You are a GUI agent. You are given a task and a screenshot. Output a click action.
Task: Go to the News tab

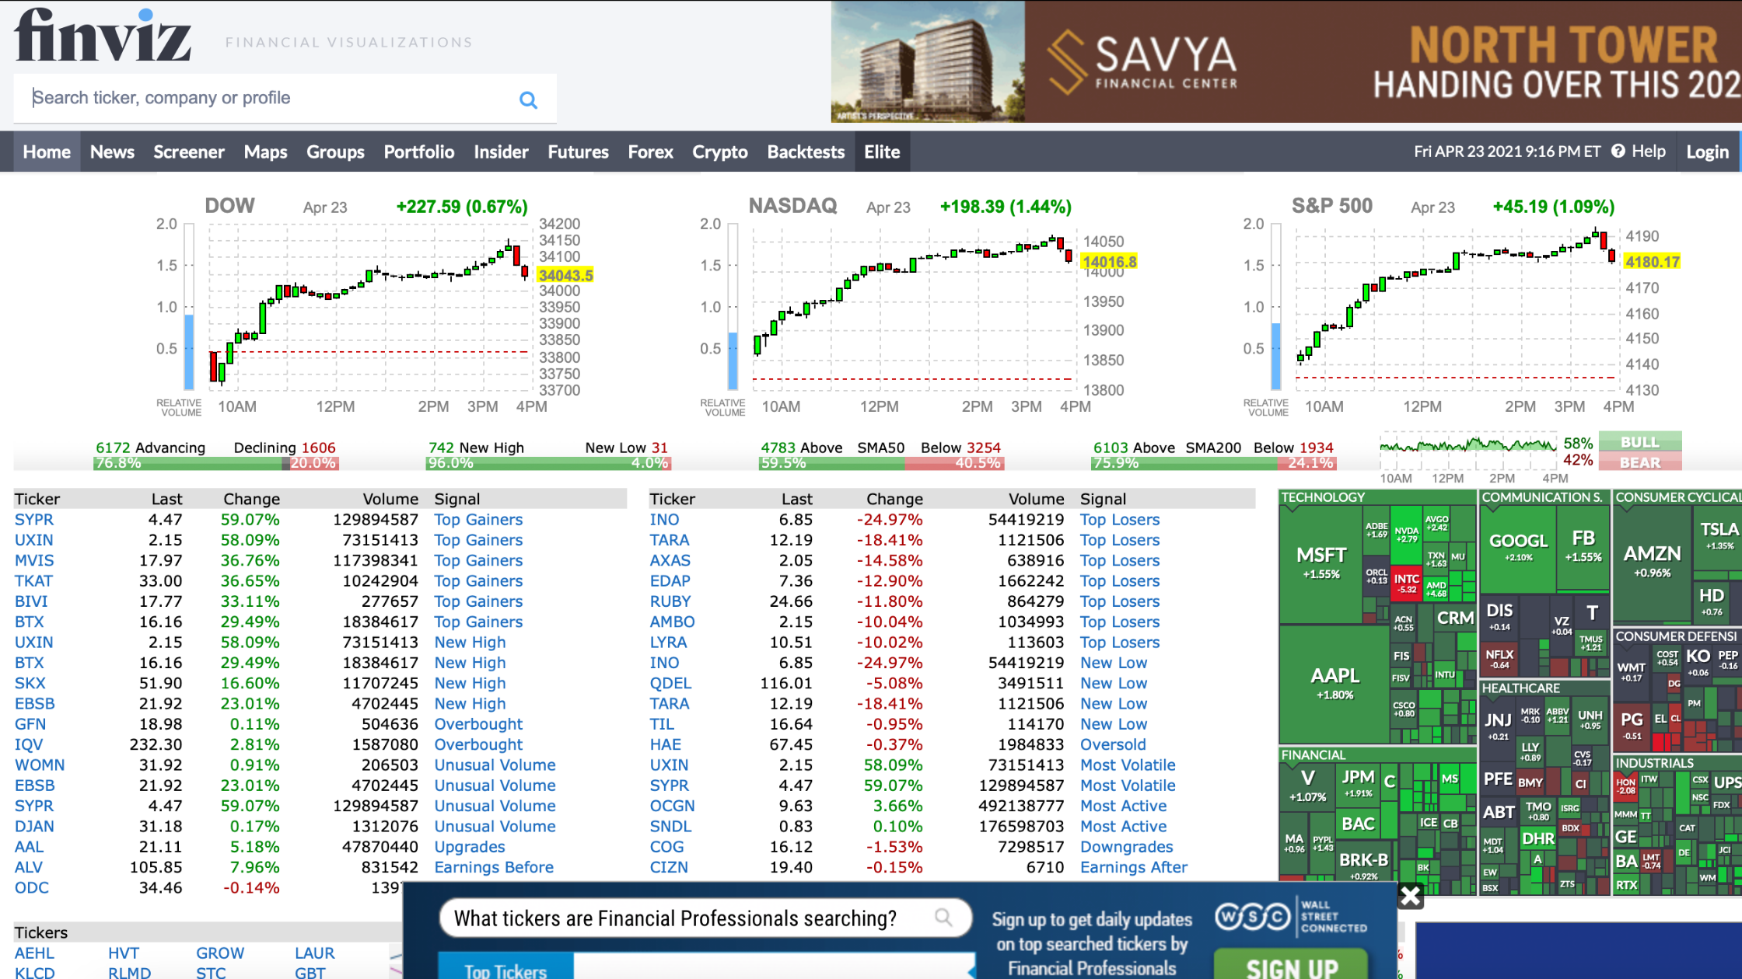click(x=112, y=152)
